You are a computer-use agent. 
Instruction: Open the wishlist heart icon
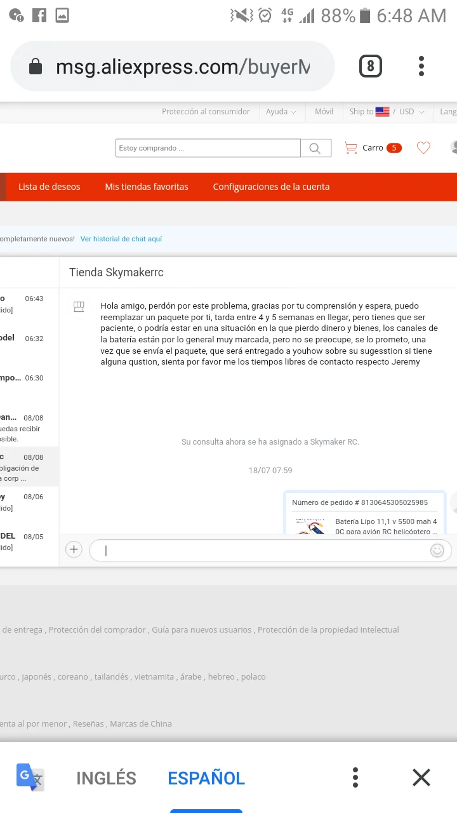423,148
